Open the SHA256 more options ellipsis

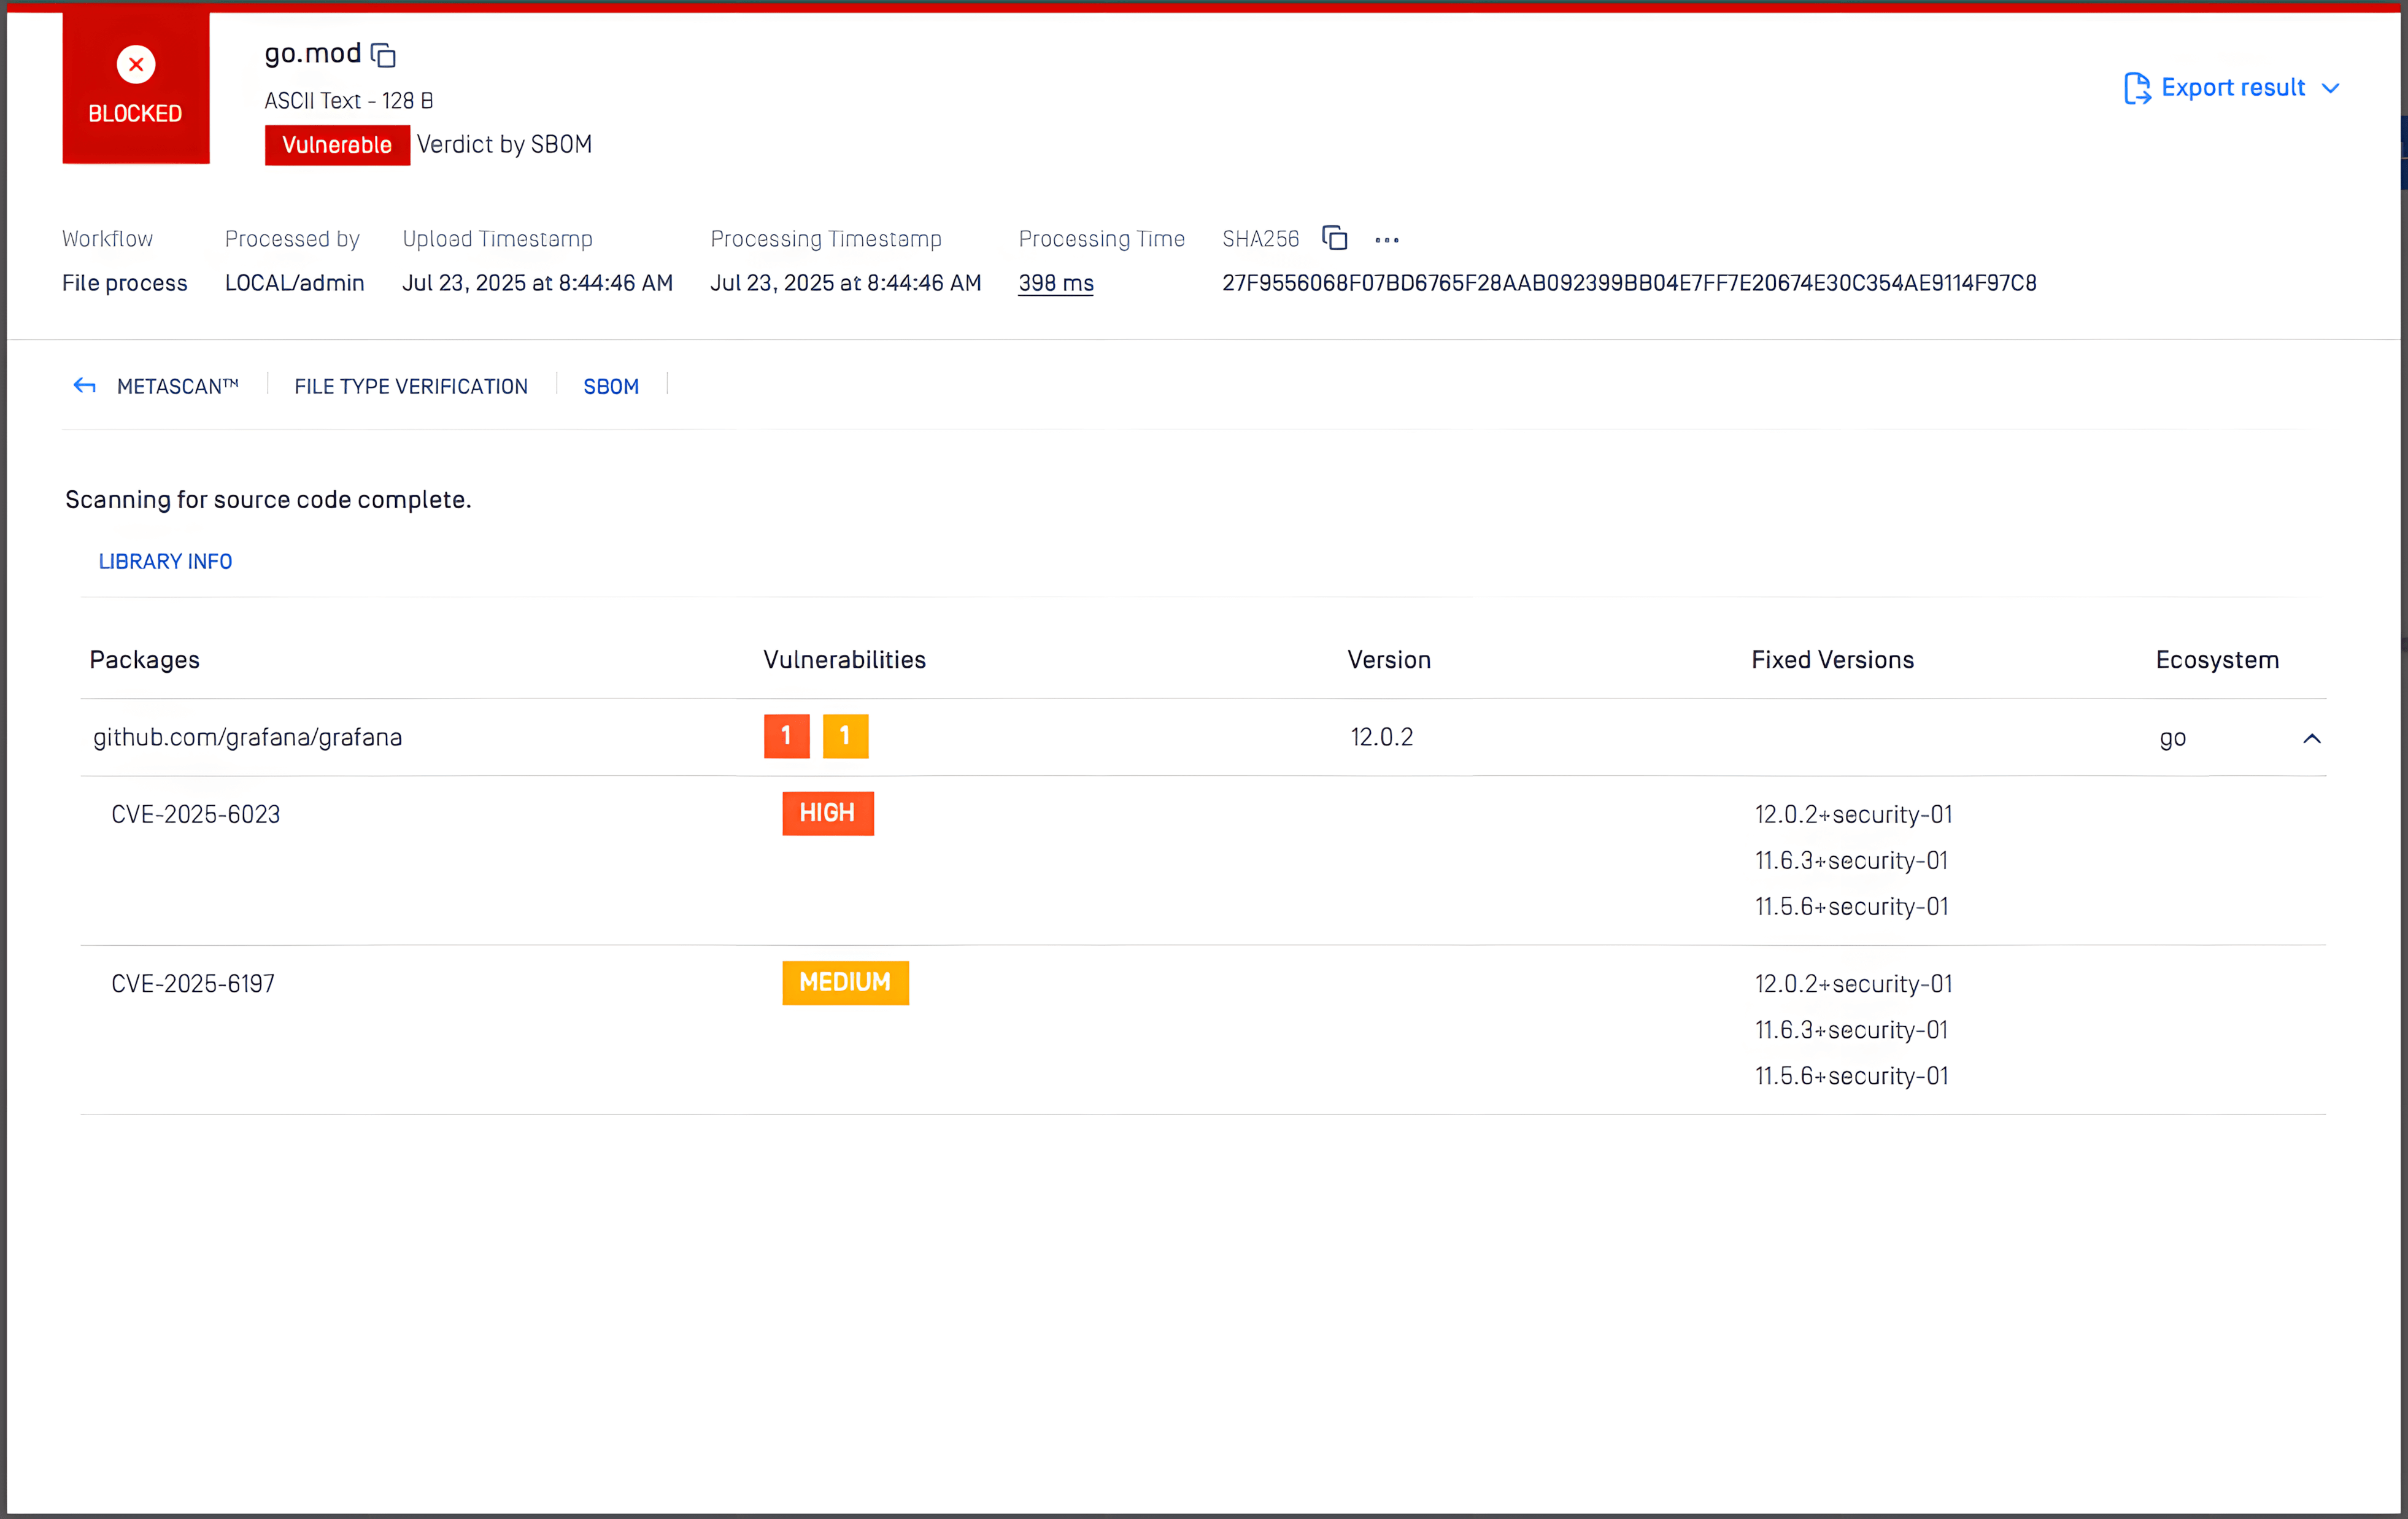pos(1387,240)
